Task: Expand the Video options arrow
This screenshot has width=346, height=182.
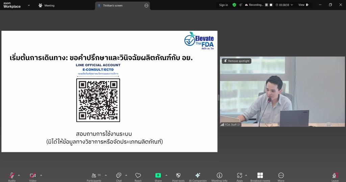Action: (x=41, y=175)
